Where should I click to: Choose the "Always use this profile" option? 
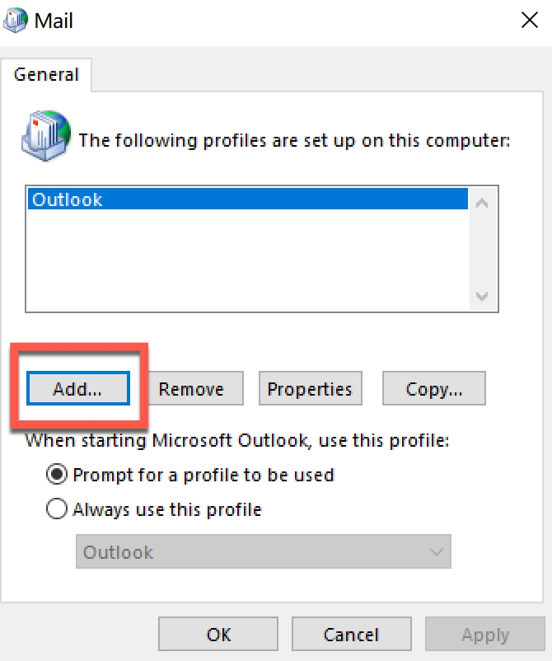58,510
